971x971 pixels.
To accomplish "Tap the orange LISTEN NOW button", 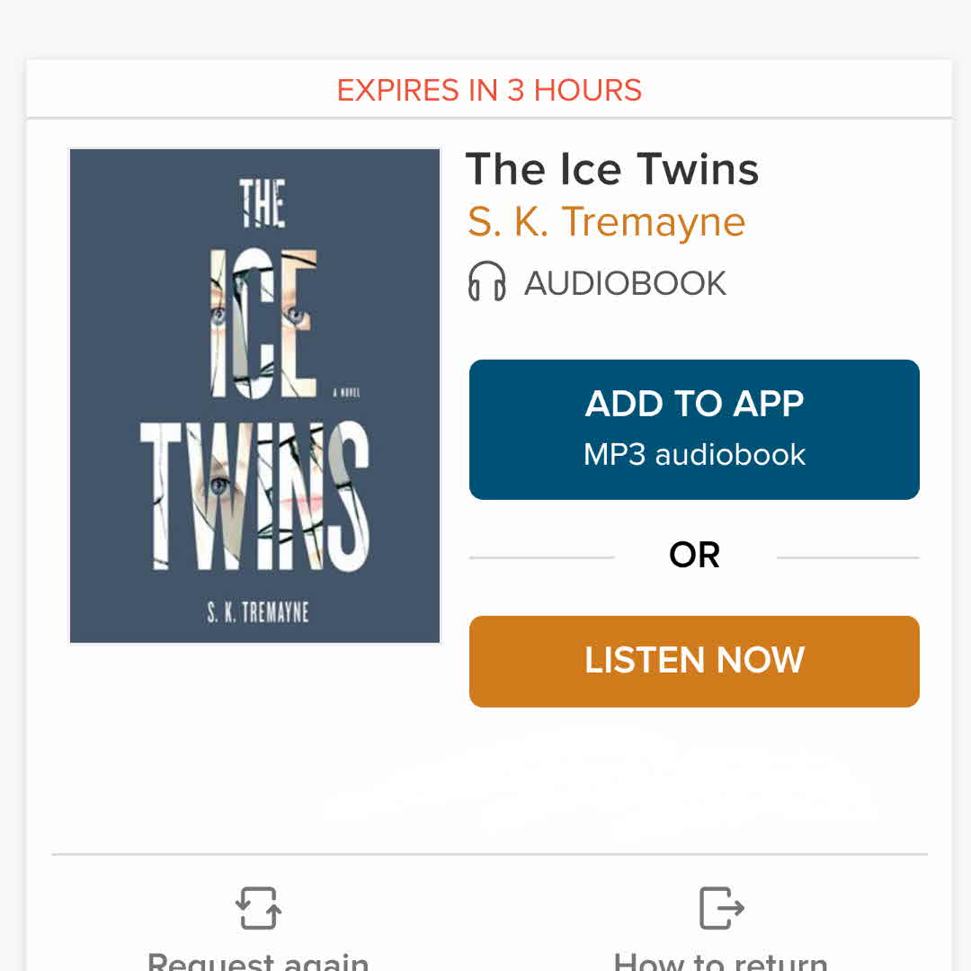I will pos(694,662).
